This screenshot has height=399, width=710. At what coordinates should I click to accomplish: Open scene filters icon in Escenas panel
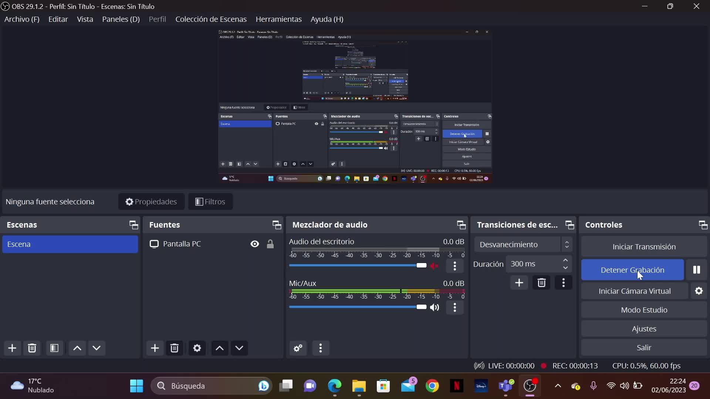point(54,348)
